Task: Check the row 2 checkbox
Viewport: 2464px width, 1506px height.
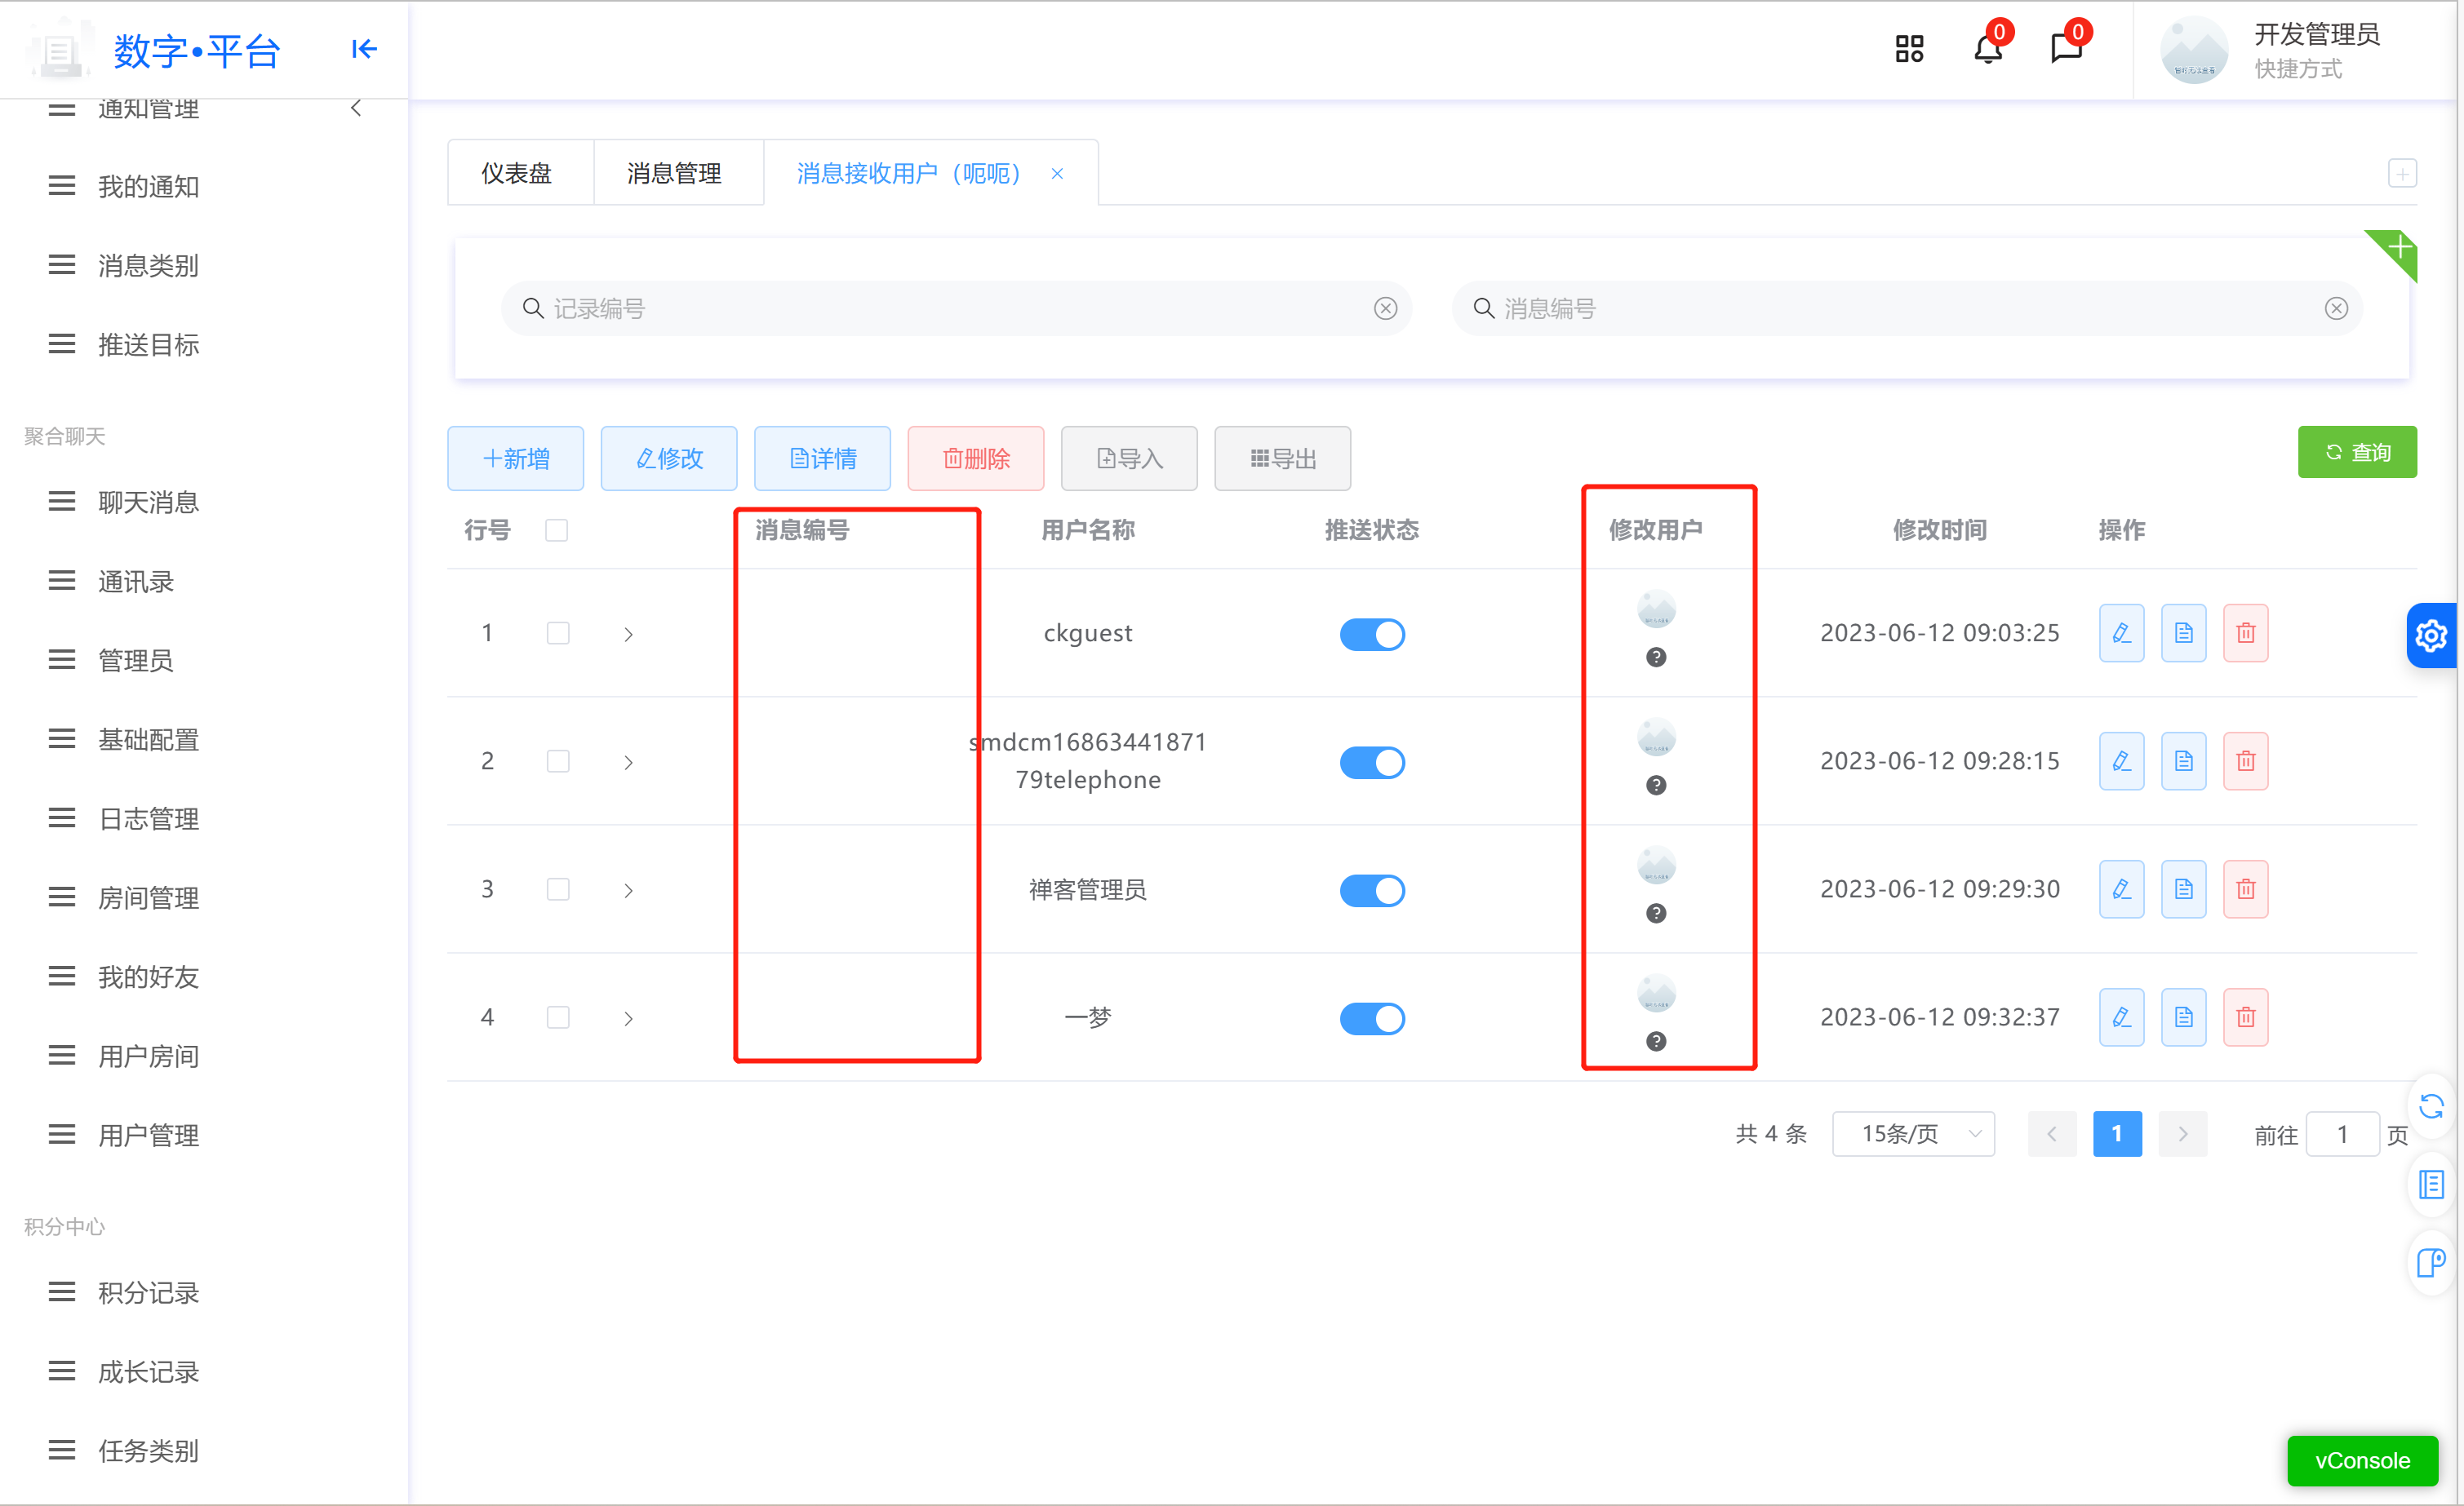Action: point(558,761)
